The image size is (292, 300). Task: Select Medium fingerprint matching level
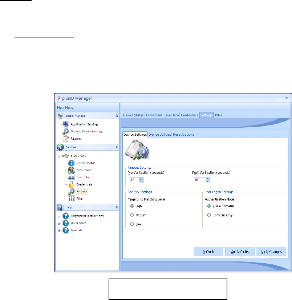pyautogui.click(x=132, y=215)
